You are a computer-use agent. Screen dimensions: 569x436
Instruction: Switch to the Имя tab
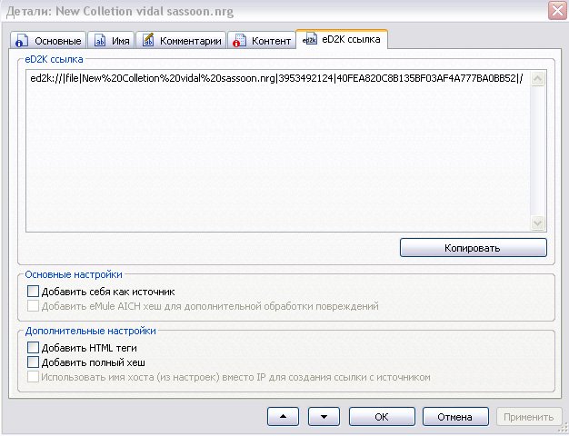tap(111, 42)
